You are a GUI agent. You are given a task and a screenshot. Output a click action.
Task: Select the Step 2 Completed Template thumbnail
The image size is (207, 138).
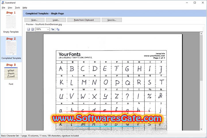click(x=11, y=48)
